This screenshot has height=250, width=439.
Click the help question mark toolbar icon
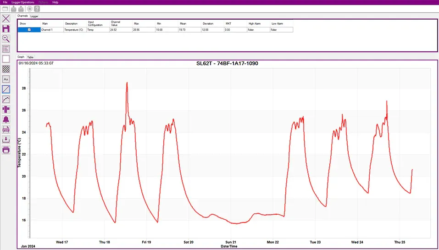coord(37,9)
